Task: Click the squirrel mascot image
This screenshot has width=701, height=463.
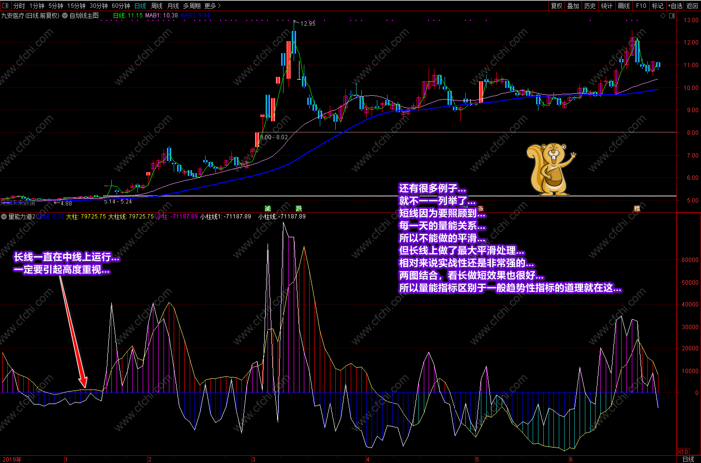Action: point(551,169)
